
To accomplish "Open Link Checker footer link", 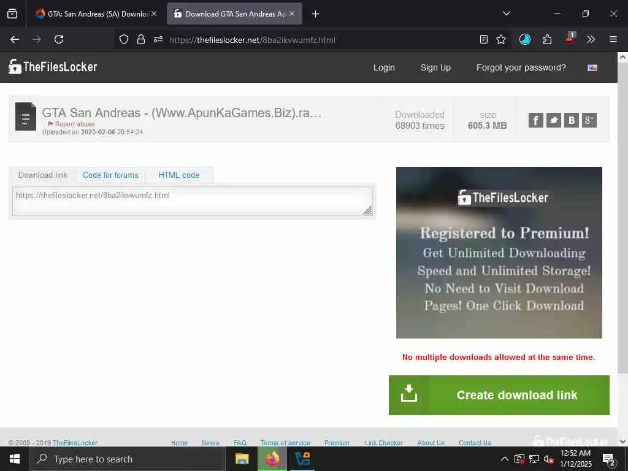I will click(384, 443).
